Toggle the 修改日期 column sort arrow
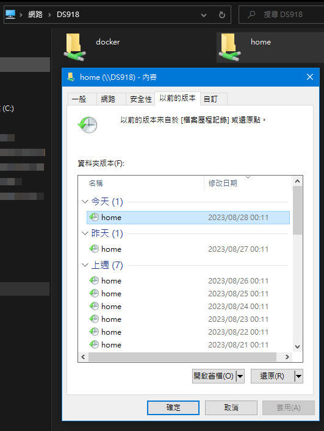The width and height of the screenshot is (324, 431). tap(248, 177)
